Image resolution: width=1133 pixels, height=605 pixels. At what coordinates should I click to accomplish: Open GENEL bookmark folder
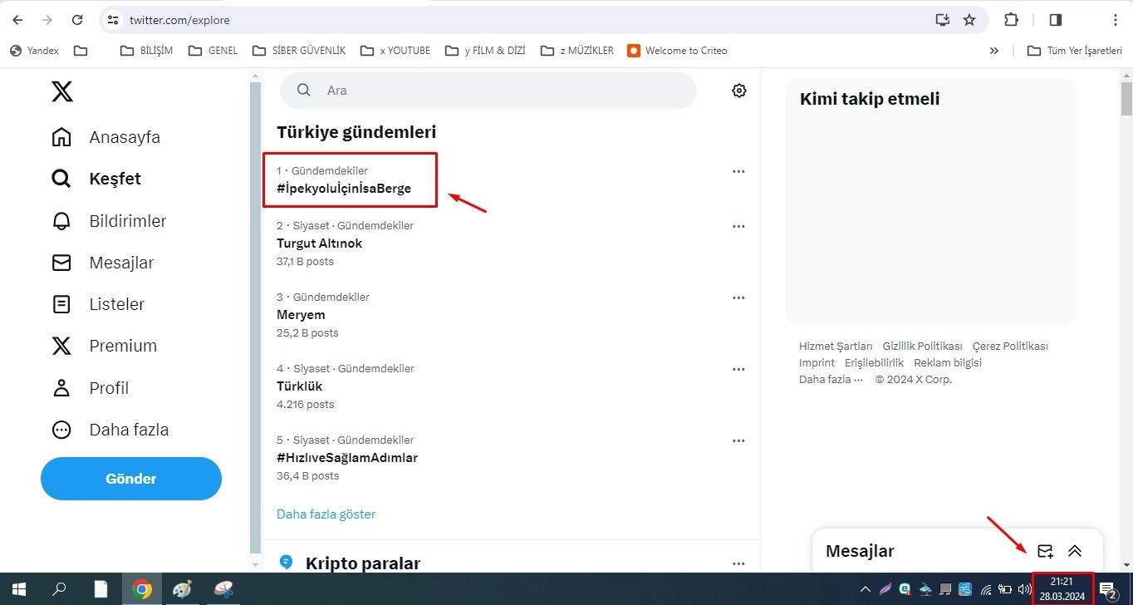pyautogui.click(x=213, y=51)
